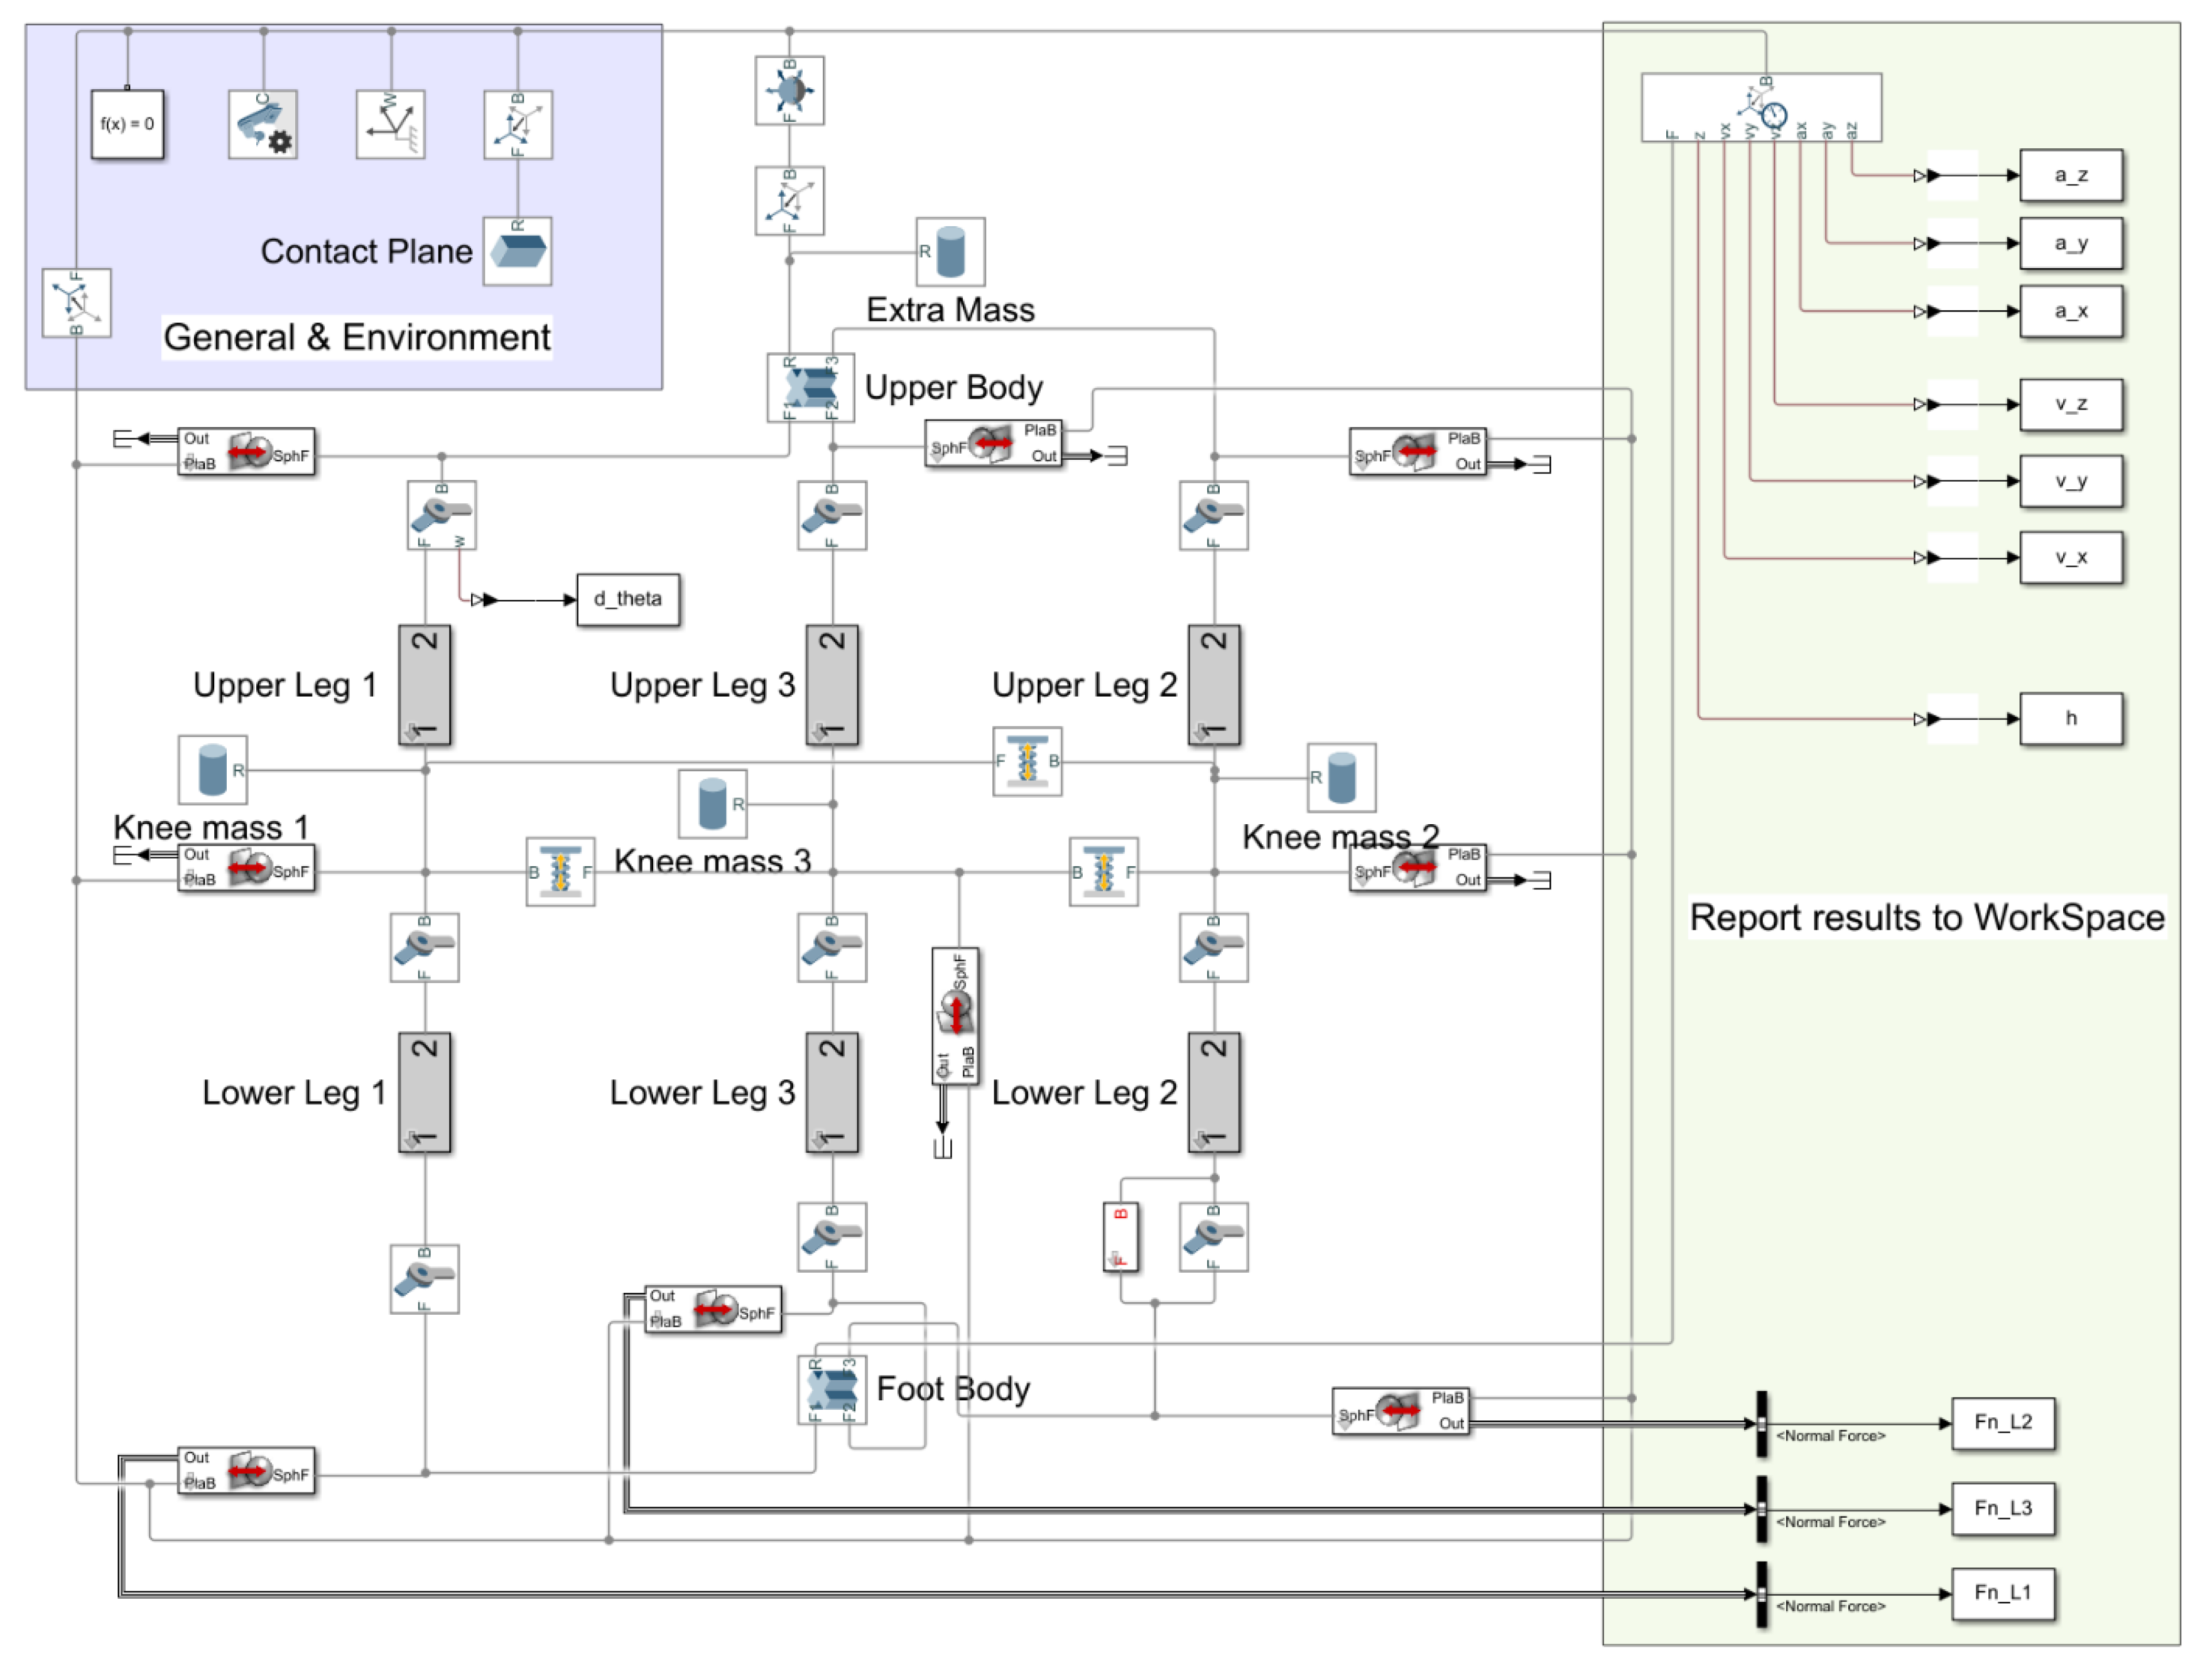Click the Foot Body solid block
Screen dimensions: 2212x1676
[x=832, y=1389]
